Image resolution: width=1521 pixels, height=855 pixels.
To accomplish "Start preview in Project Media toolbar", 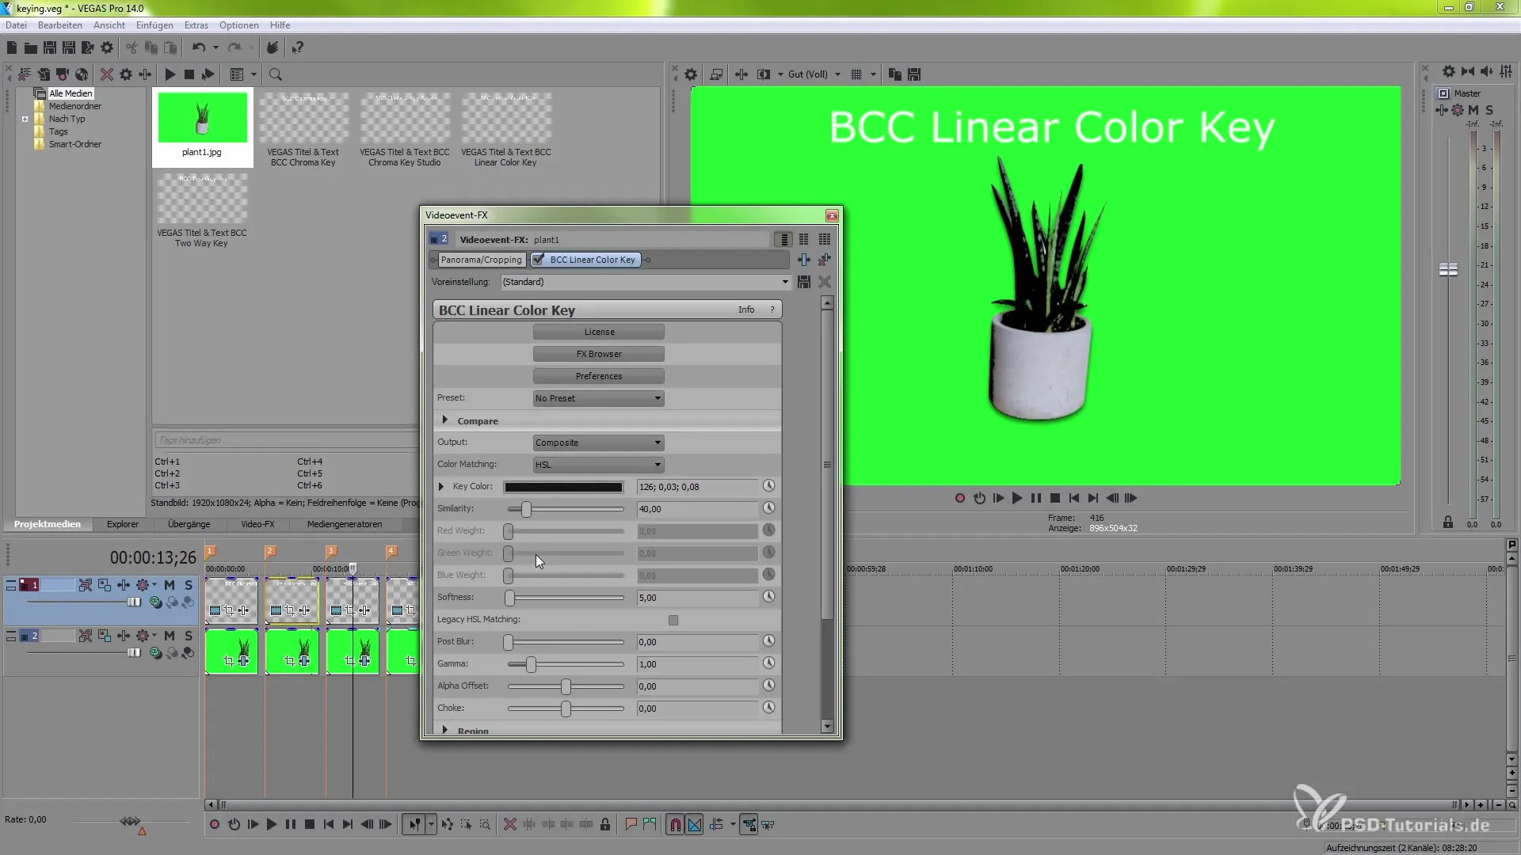I will [170, 74].
